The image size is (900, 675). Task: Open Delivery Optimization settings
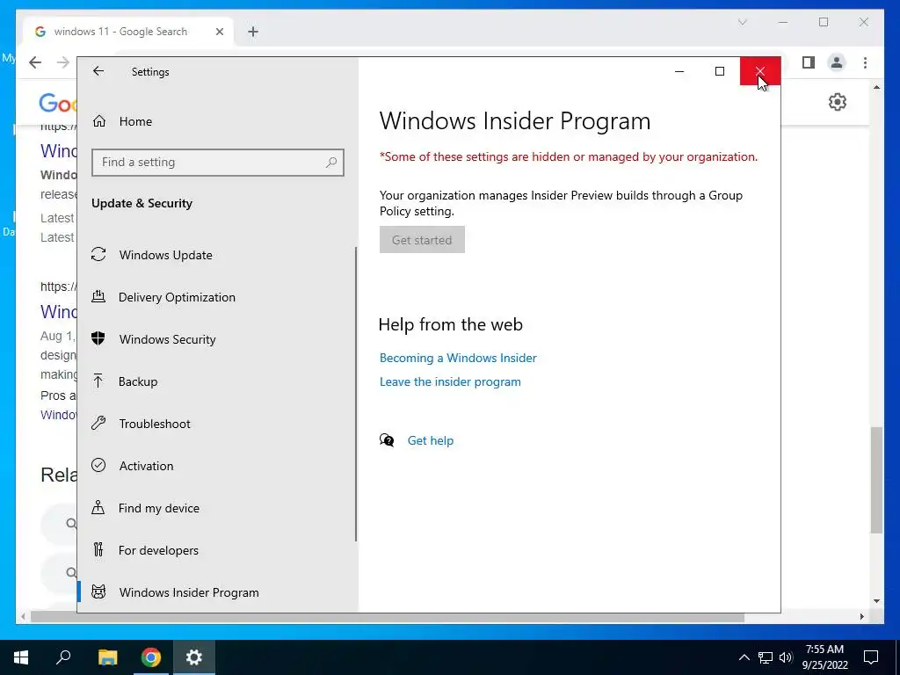point(217,297)
